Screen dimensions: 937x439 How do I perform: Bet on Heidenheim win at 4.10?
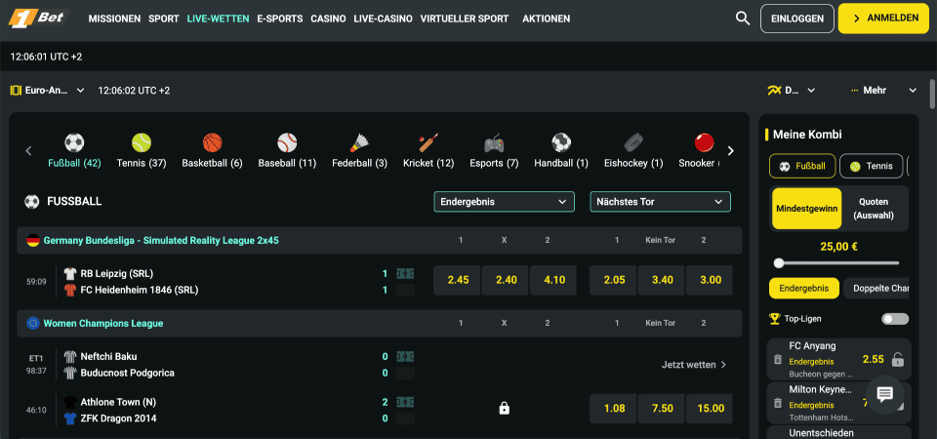(554, 280)
